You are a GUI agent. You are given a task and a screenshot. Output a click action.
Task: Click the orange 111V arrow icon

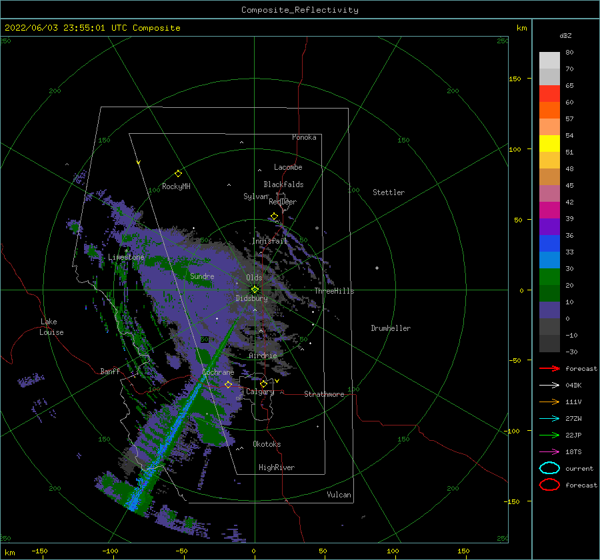coord(549,402)
